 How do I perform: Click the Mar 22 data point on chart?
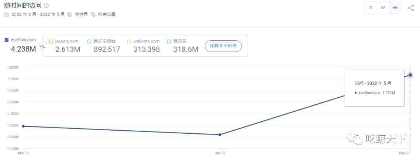pos(23,126)
